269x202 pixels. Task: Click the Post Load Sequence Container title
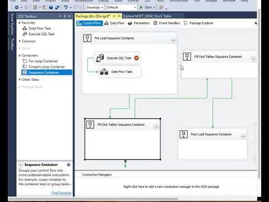211,134
